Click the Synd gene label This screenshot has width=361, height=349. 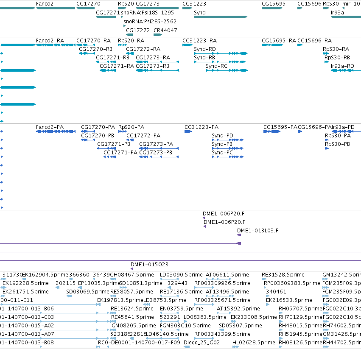[x=200, y=13]
